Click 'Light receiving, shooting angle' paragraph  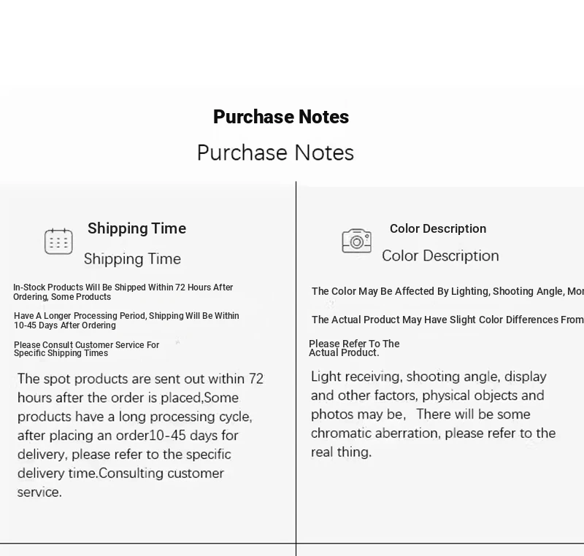tap(433, 414)
